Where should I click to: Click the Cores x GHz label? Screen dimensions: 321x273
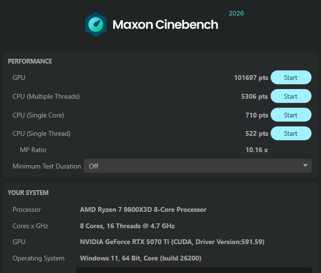(x=30, y=226)
